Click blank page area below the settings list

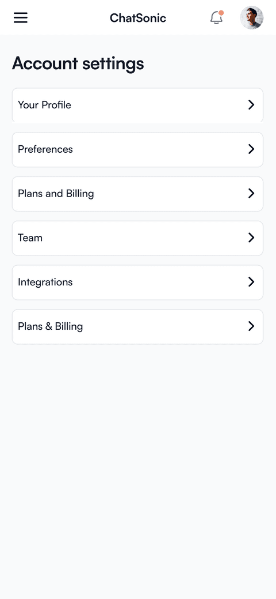[138, 458]
